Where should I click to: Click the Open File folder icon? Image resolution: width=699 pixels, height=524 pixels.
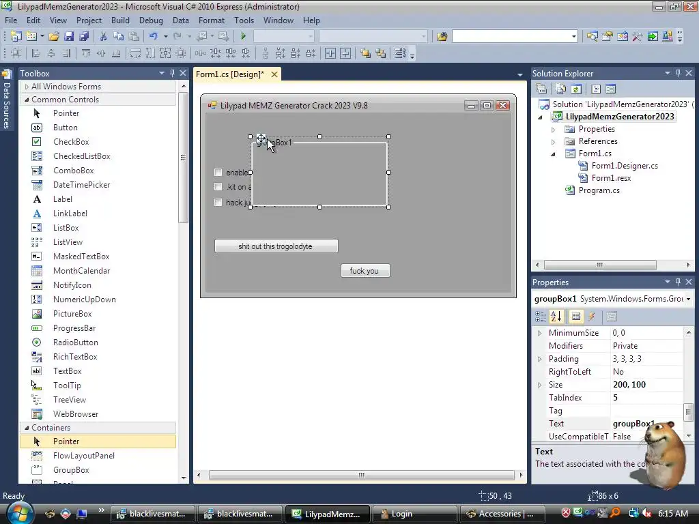click(54, 36)
